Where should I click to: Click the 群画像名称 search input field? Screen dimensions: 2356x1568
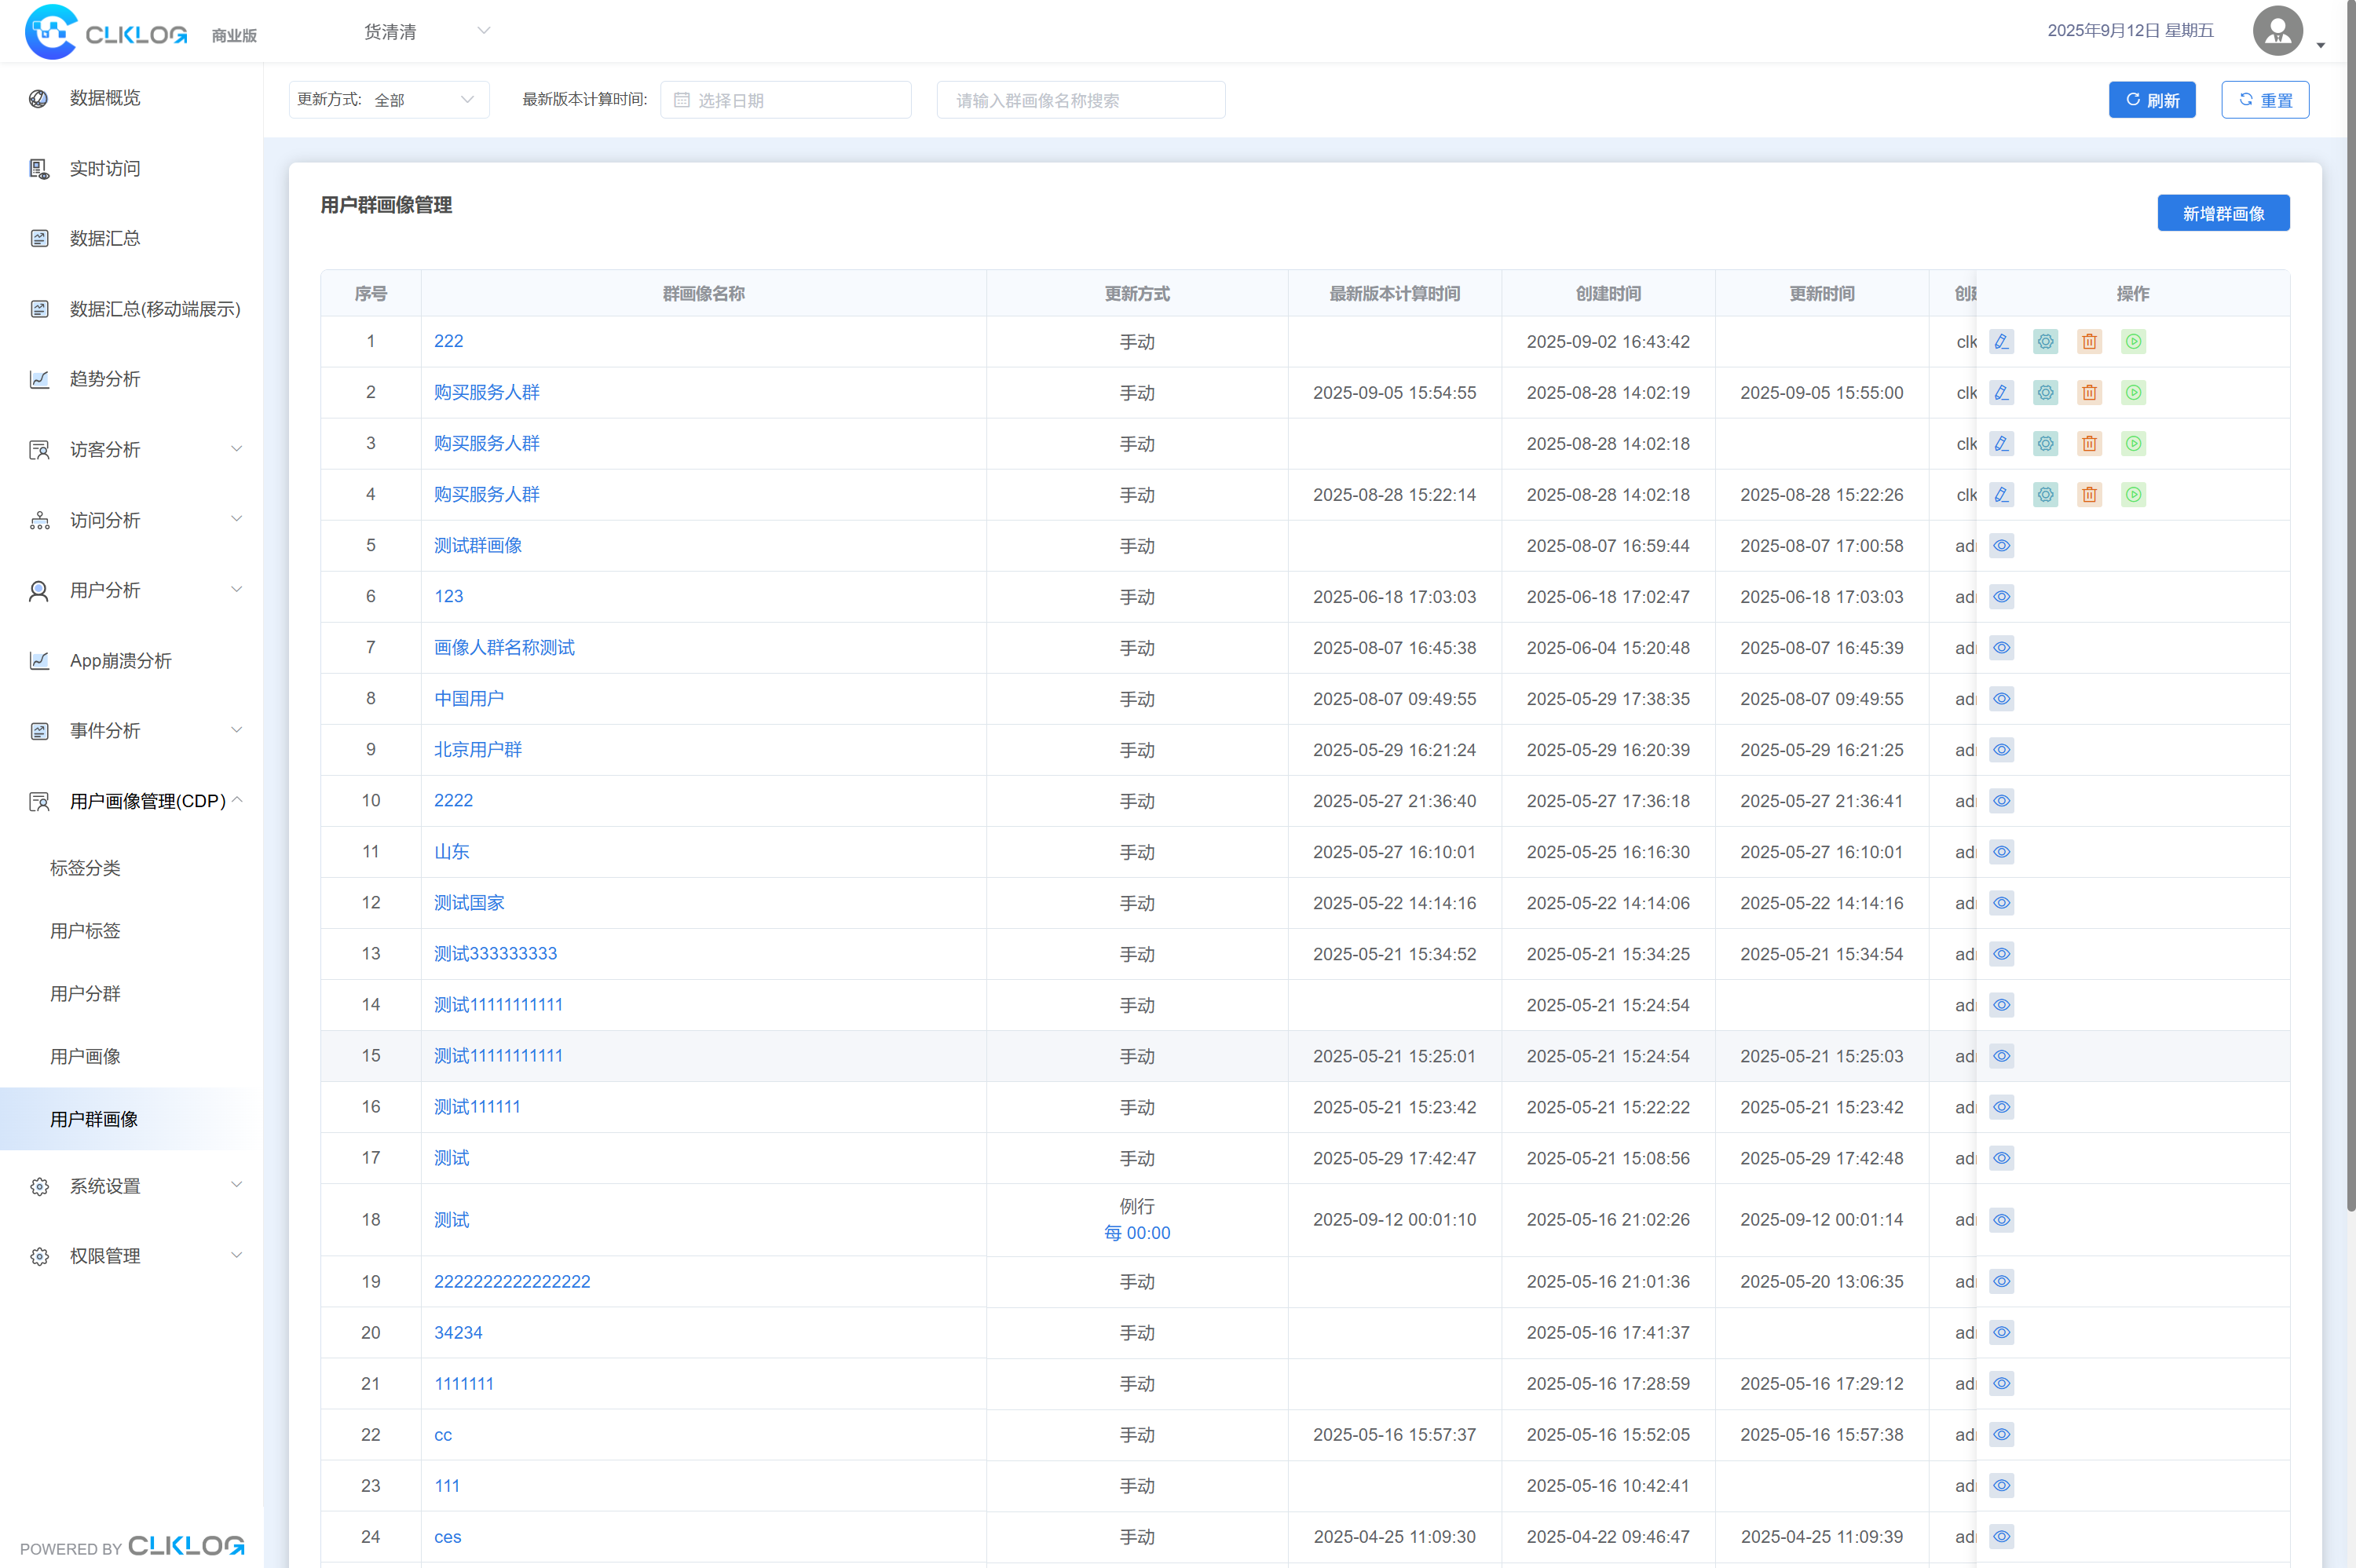(1080, 100)
